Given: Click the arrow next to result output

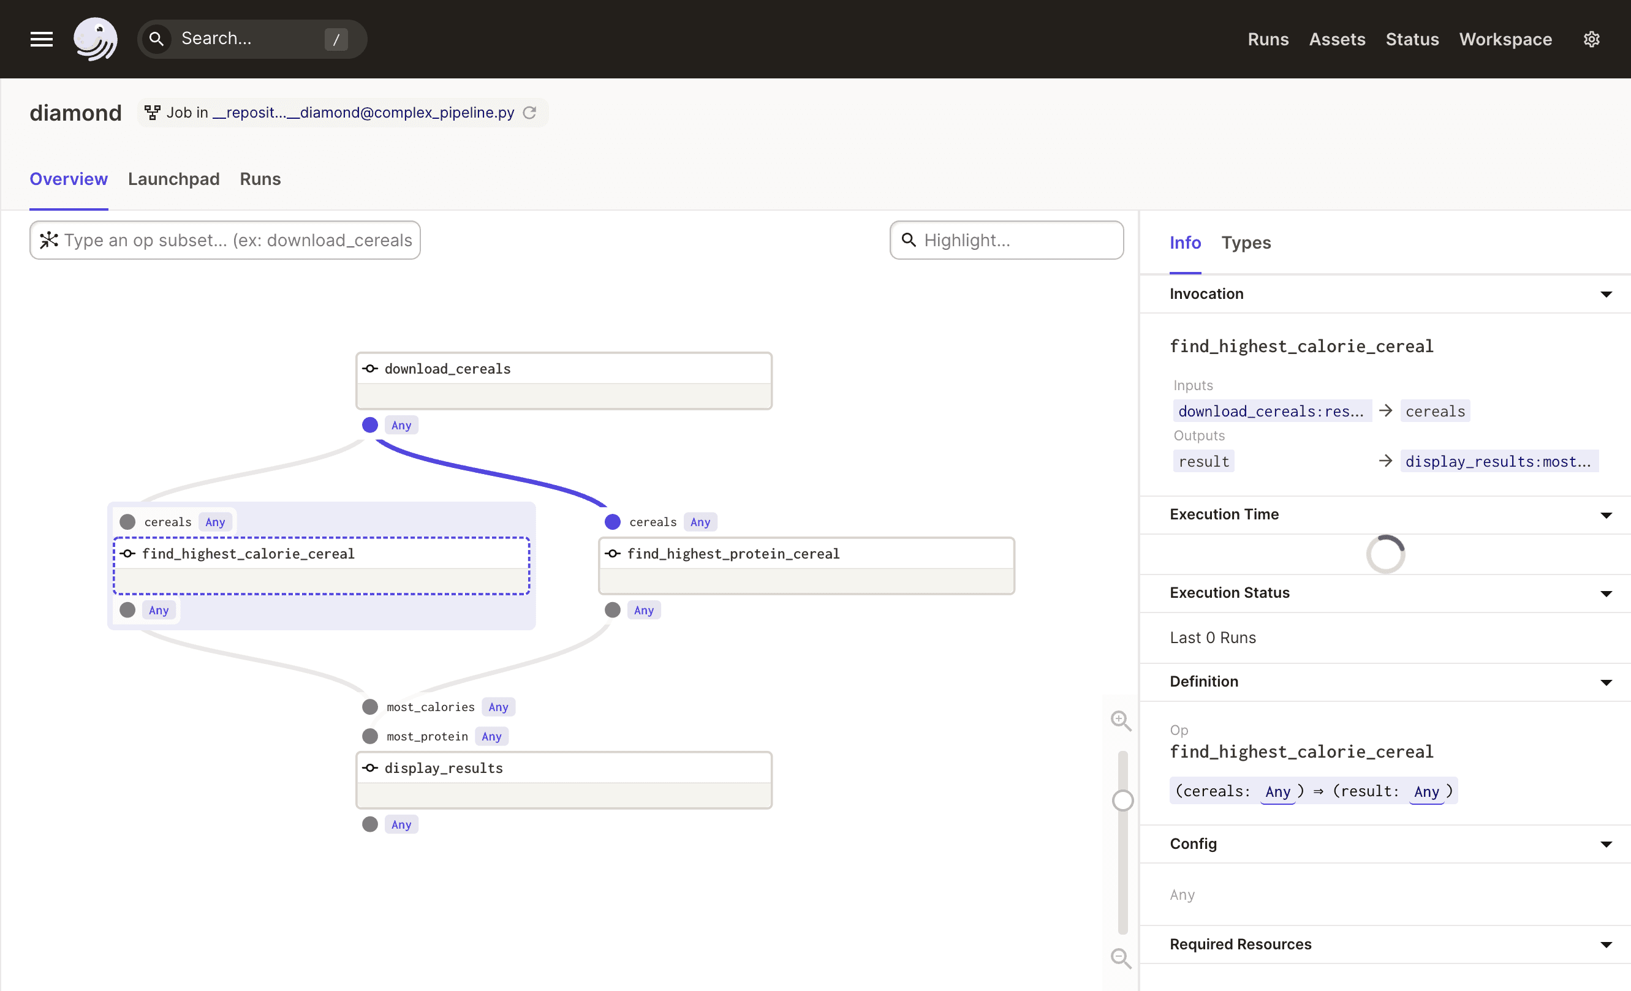Looking at the screenshot, I should pyautogui.click(x=1385, y=461).
